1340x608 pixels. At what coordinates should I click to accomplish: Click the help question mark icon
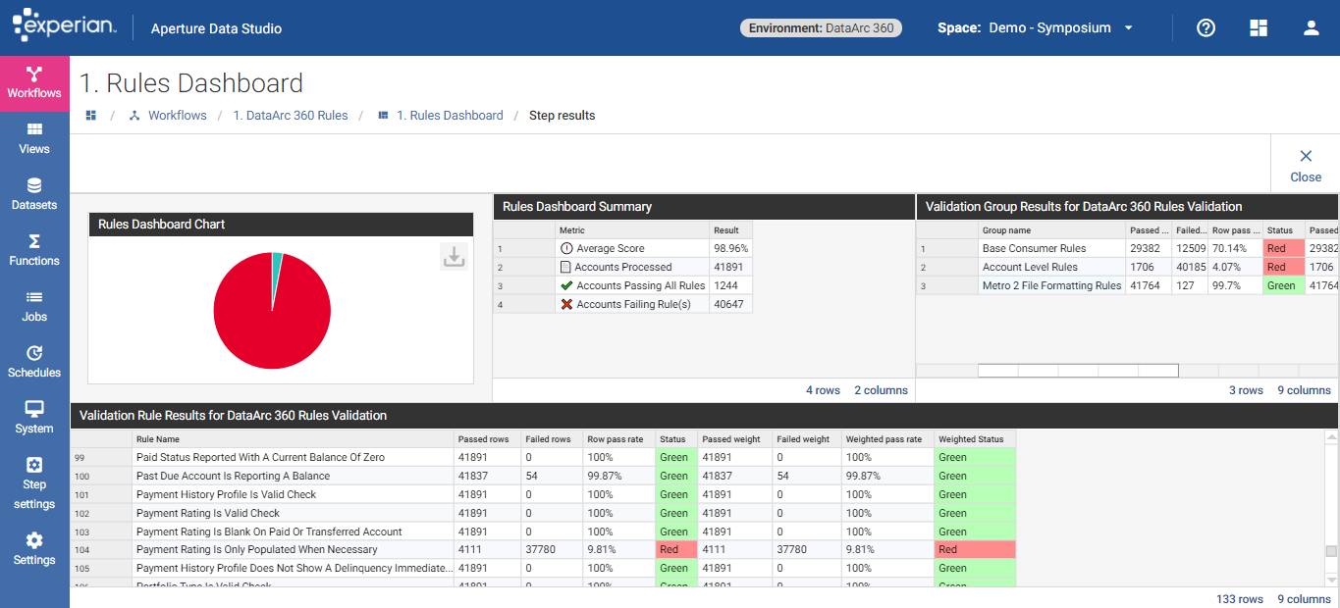point(1206,27)
